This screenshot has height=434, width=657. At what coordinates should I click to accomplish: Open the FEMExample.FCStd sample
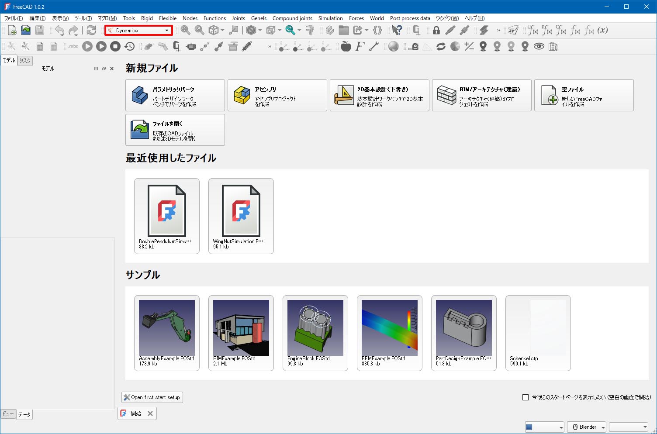click(x=390, y=333)
